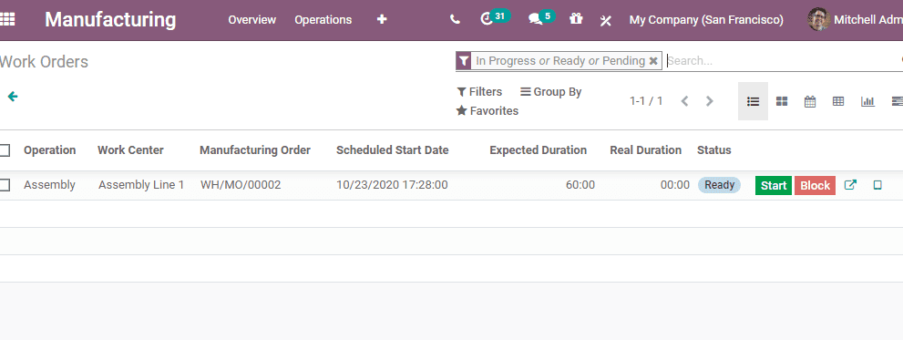Click the phone icon in the navbar

455,19
